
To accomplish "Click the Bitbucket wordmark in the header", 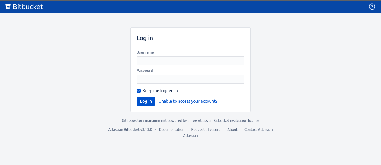I will point(28,7).
